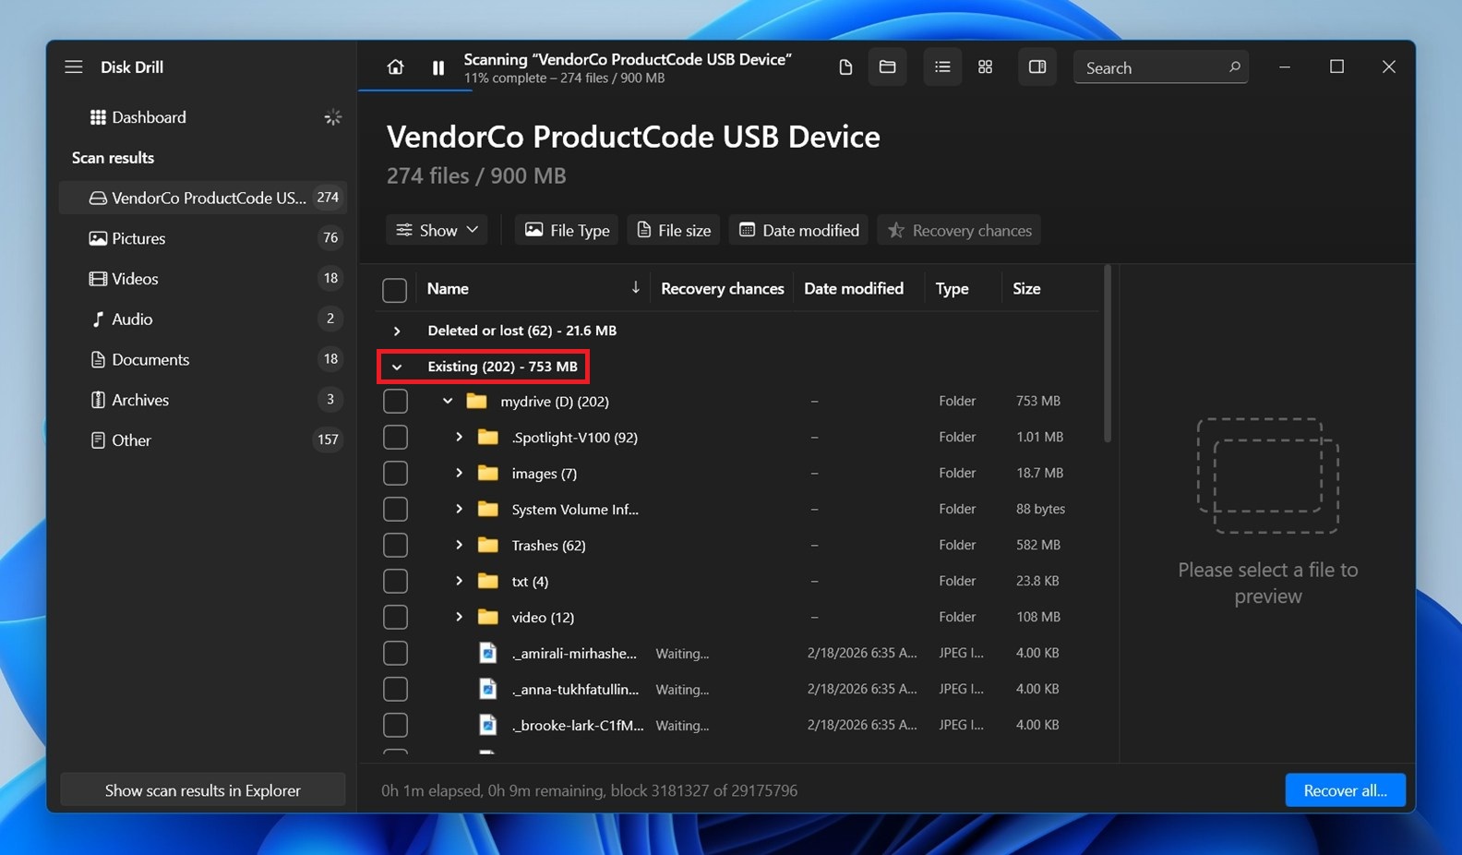Click the Trashes folder icon
Image resolution: width=1462 pixels, height=855 pixels.
[488, 545]
